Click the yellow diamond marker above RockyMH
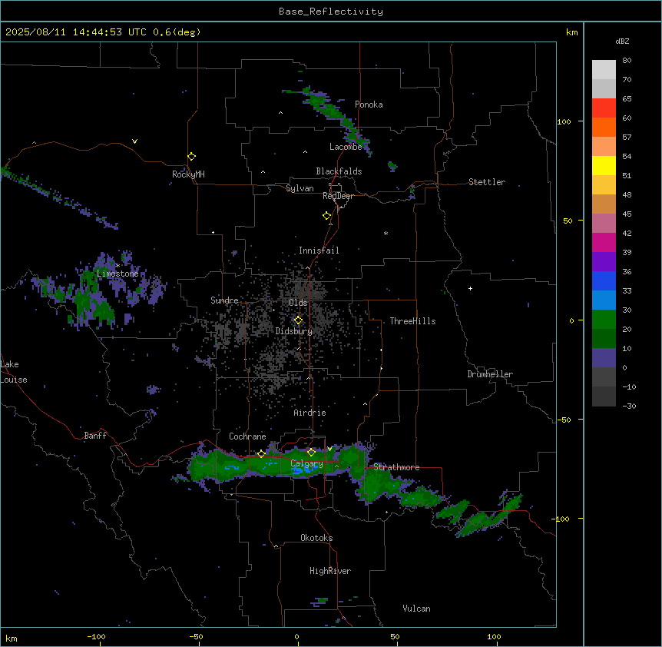 click(x=191, y=157)
